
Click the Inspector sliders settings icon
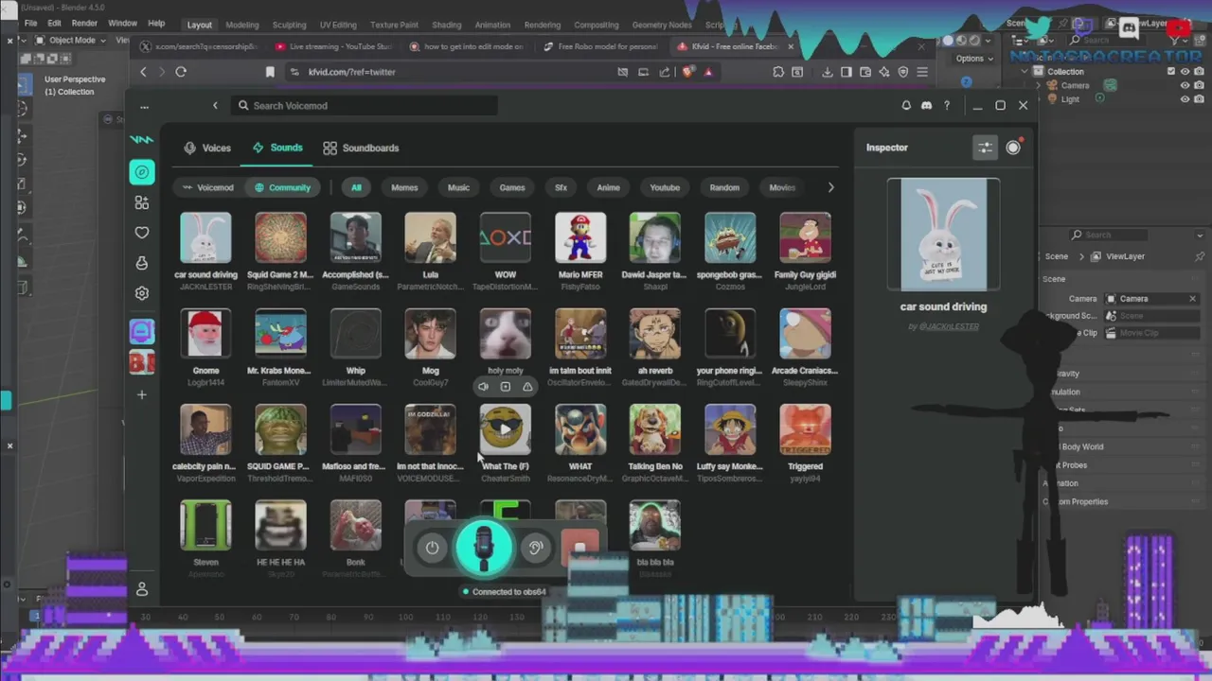(x=986, y=148)
